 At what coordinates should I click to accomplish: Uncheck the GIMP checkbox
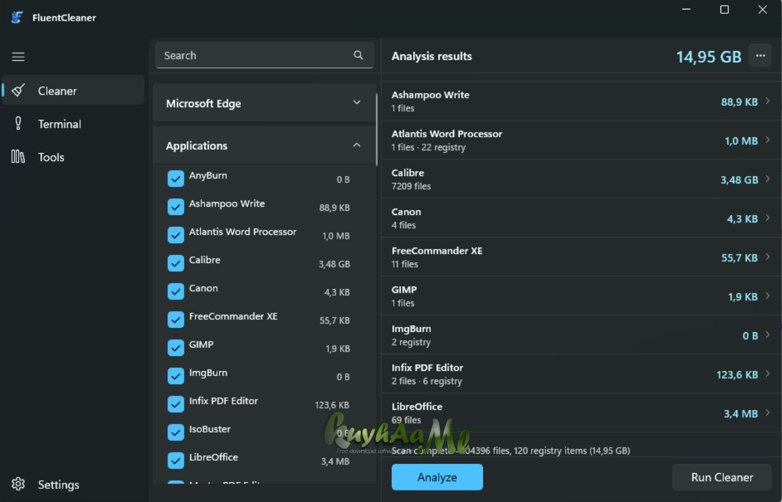pyautogui.click(x=176, y=348)
